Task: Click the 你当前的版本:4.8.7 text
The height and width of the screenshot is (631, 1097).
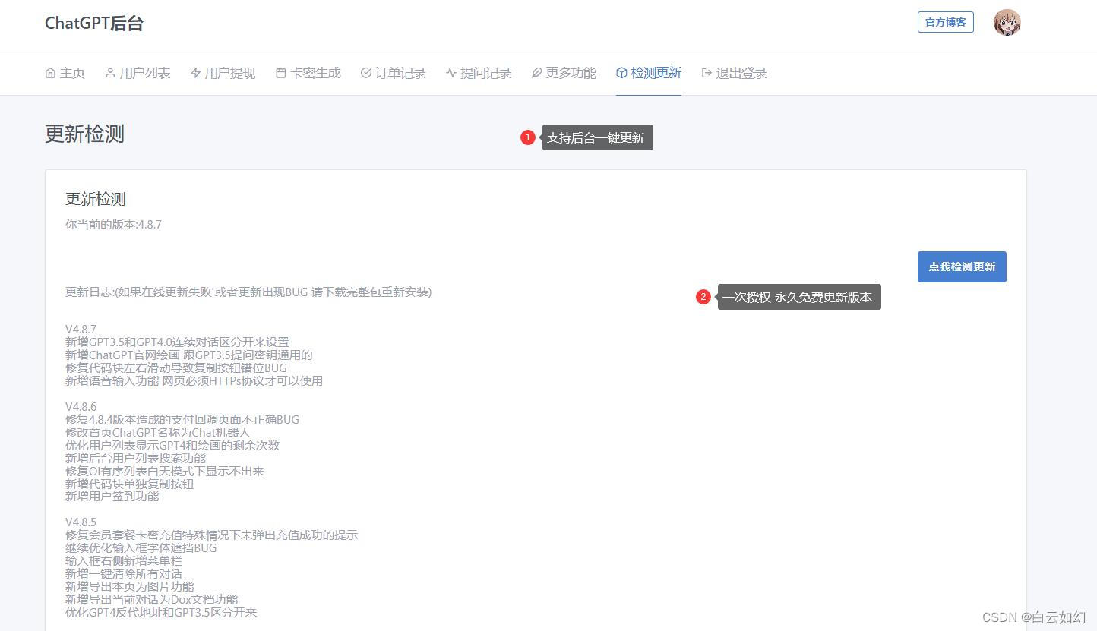Action: tap(113, 225)
